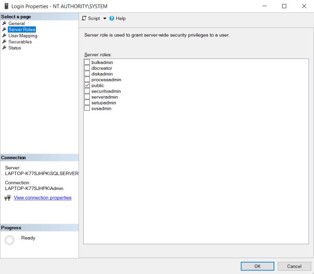
Task: Enable the sysadmin server role
Action: [x=87, y=108]
